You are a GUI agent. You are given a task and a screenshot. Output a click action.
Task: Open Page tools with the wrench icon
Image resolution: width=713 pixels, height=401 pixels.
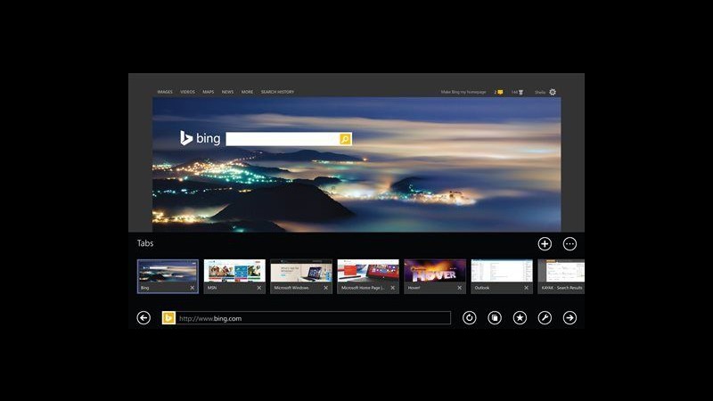[545, 317]
